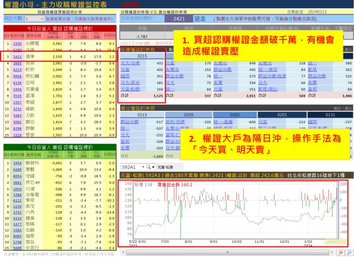Click the 3,381 buy amount for 台積電
354x257 pixels.
click(58, 44)
